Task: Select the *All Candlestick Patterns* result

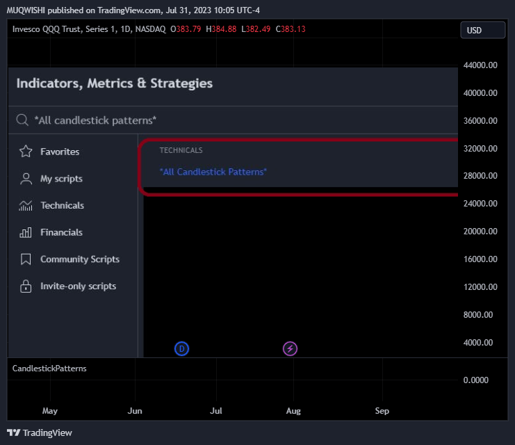Action: 213,172
